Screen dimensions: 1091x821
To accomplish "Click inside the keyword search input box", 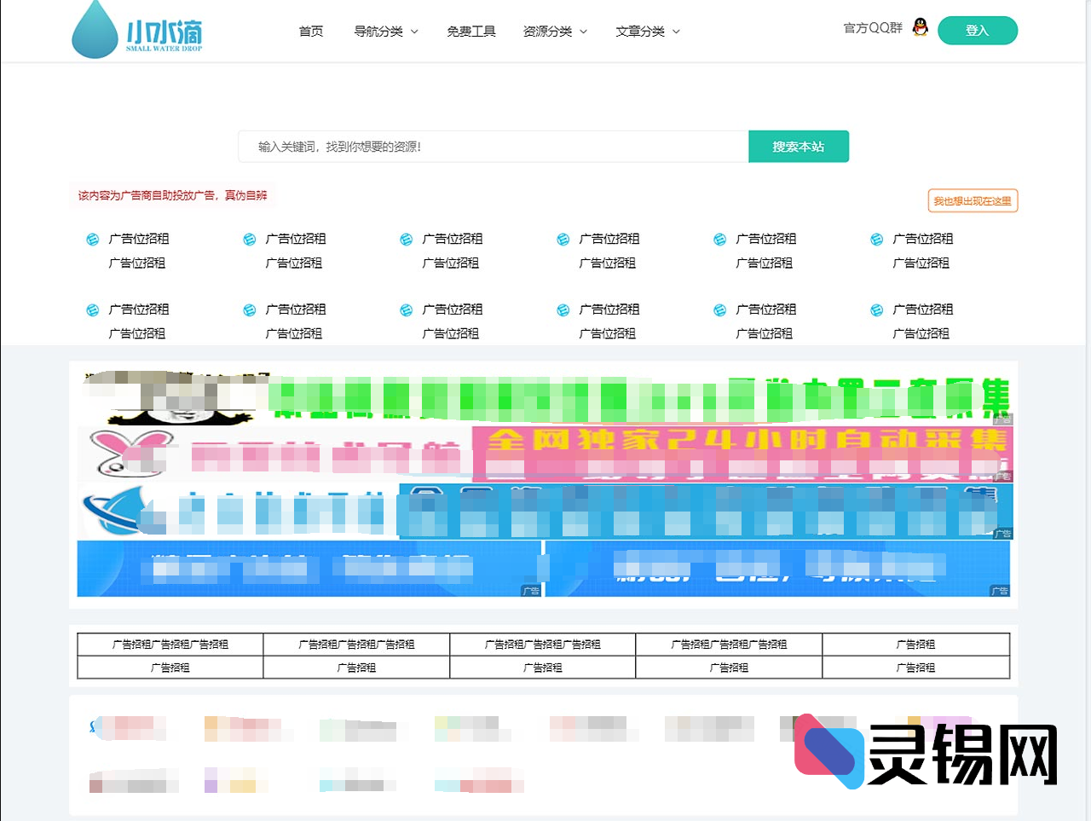I will pos(494,146).
